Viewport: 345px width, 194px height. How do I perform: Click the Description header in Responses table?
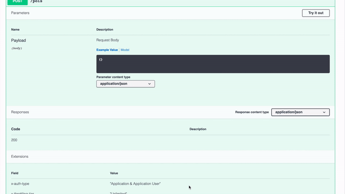pyautogui.click(x=198, y=129)
